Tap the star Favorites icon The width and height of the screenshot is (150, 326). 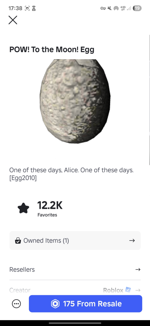click(x=23, y=208)
